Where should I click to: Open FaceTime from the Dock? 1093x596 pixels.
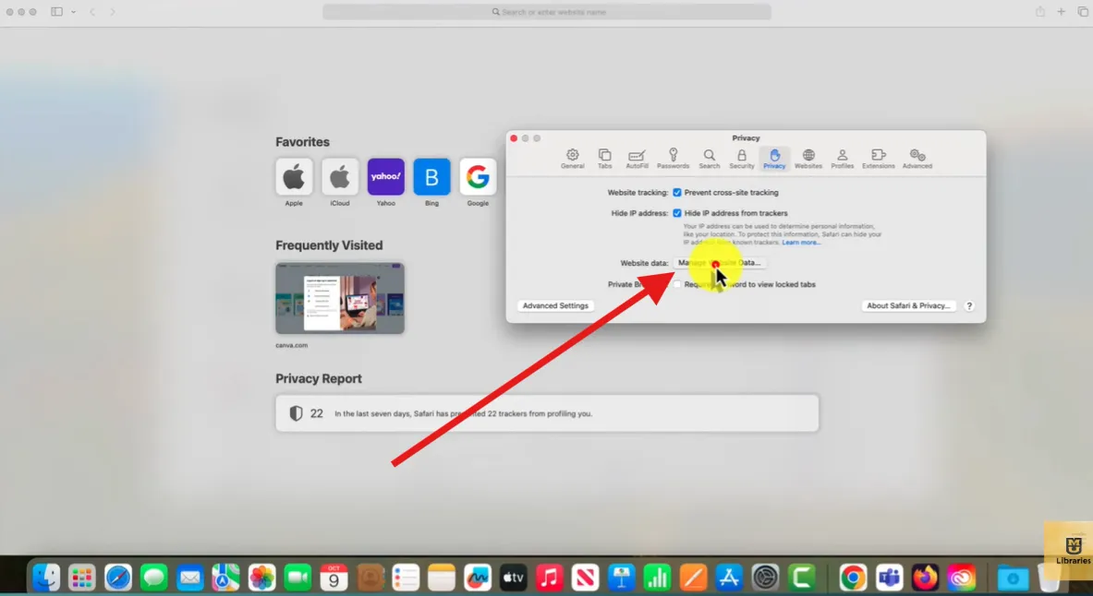(298, 578)
